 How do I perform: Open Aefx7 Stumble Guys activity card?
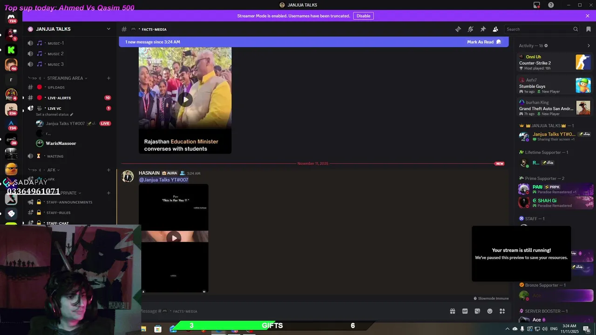[x=555, y=85]
